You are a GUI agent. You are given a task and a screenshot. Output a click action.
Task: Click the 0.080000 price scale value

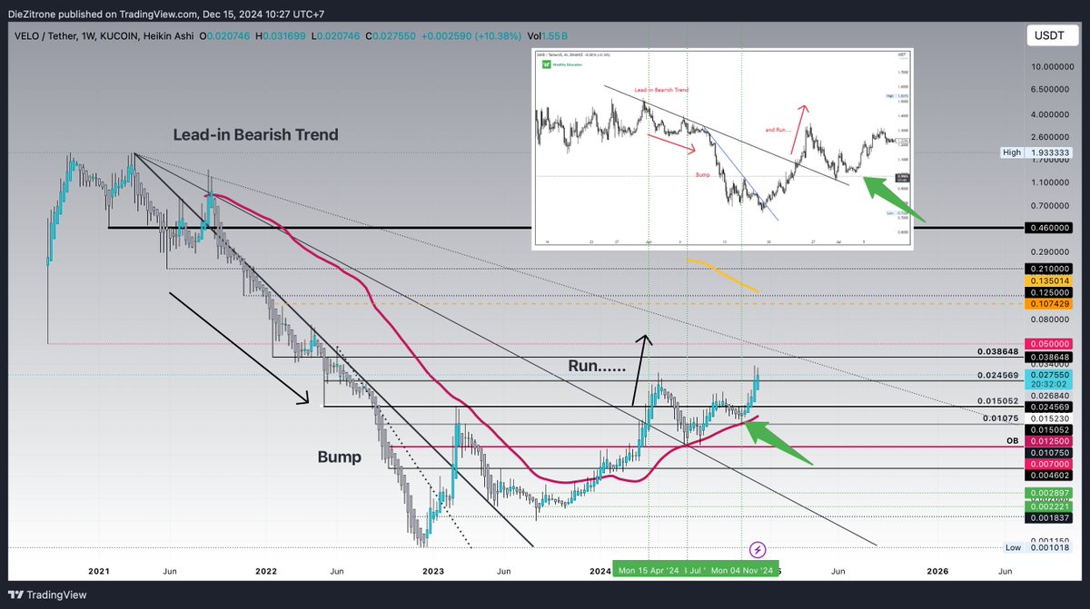click(x=1052, y=319)
